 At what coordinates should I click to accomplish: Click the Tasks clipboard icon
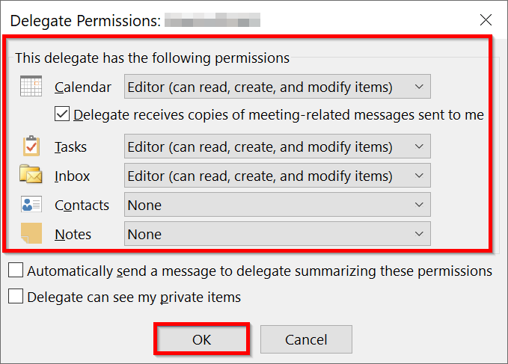point(31,146)
